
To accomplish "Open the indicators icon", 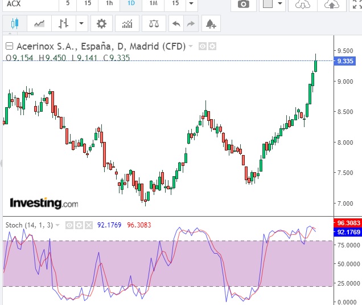I will pyautogui.click(x=127, y=23).
